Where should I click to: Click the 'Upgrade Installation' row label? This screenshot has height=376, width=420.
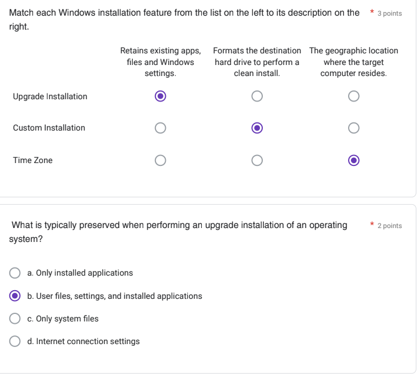tap(50, 96)
